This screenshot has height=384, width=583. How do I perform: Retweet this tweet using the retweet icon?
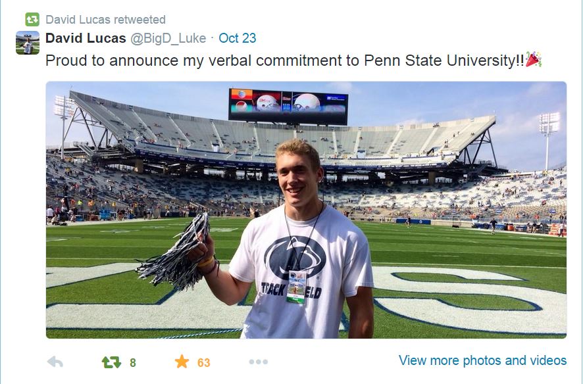[111, 362]
